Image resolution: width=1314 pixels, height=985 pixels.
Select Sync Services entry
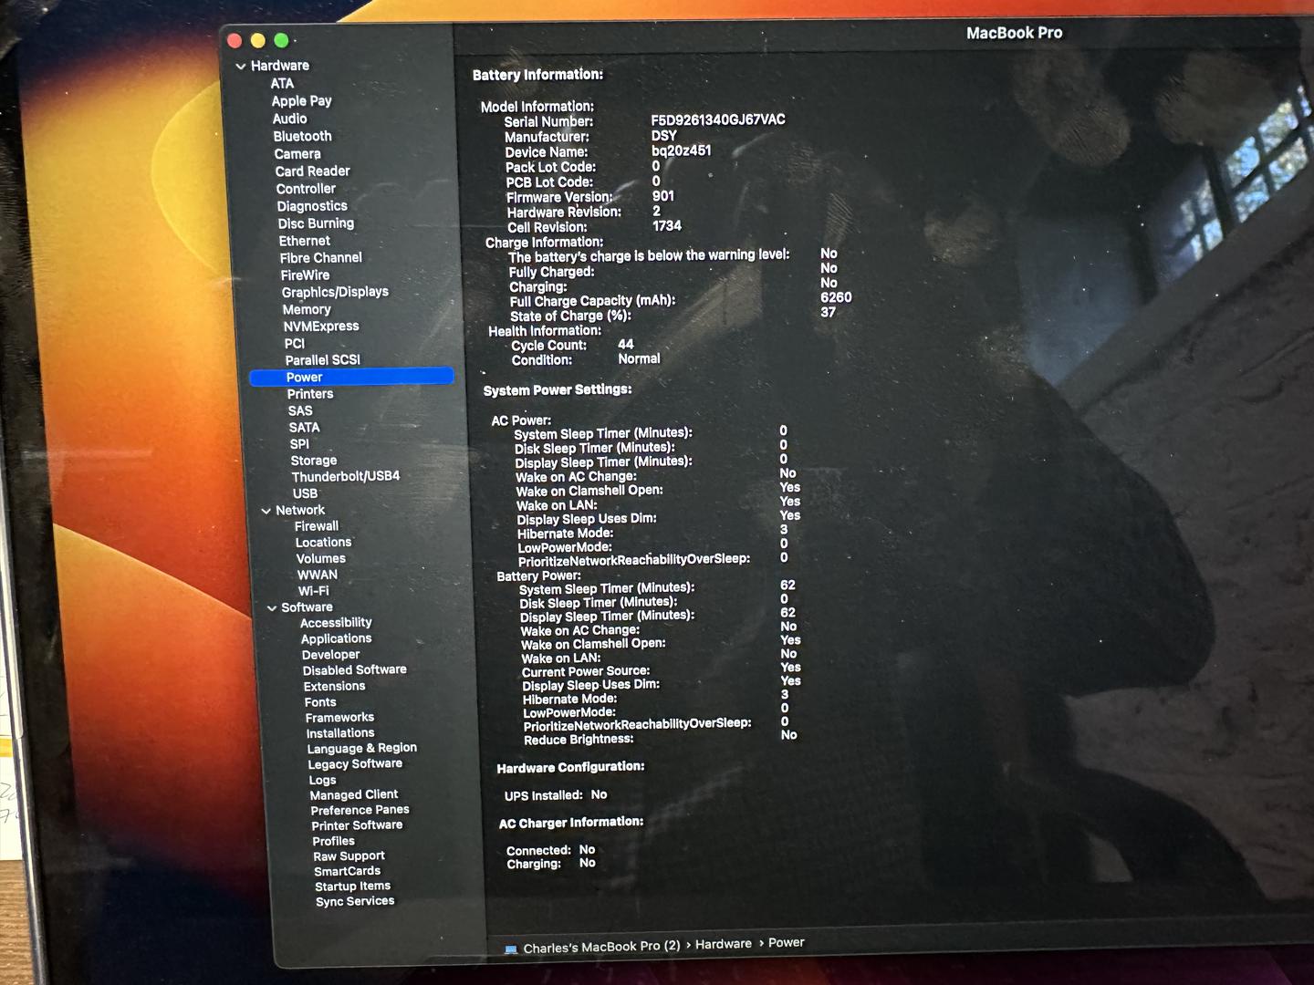tap(355, 901)
